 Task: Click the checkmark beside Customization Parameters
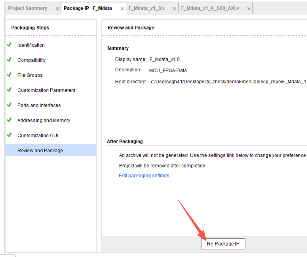tap(9, 89)
